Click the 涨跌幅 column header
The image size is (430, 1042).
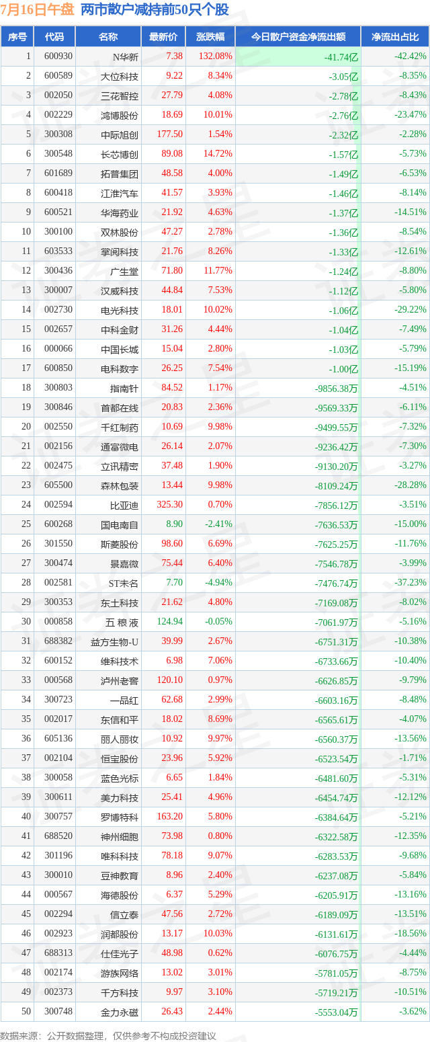pos(210,37)
